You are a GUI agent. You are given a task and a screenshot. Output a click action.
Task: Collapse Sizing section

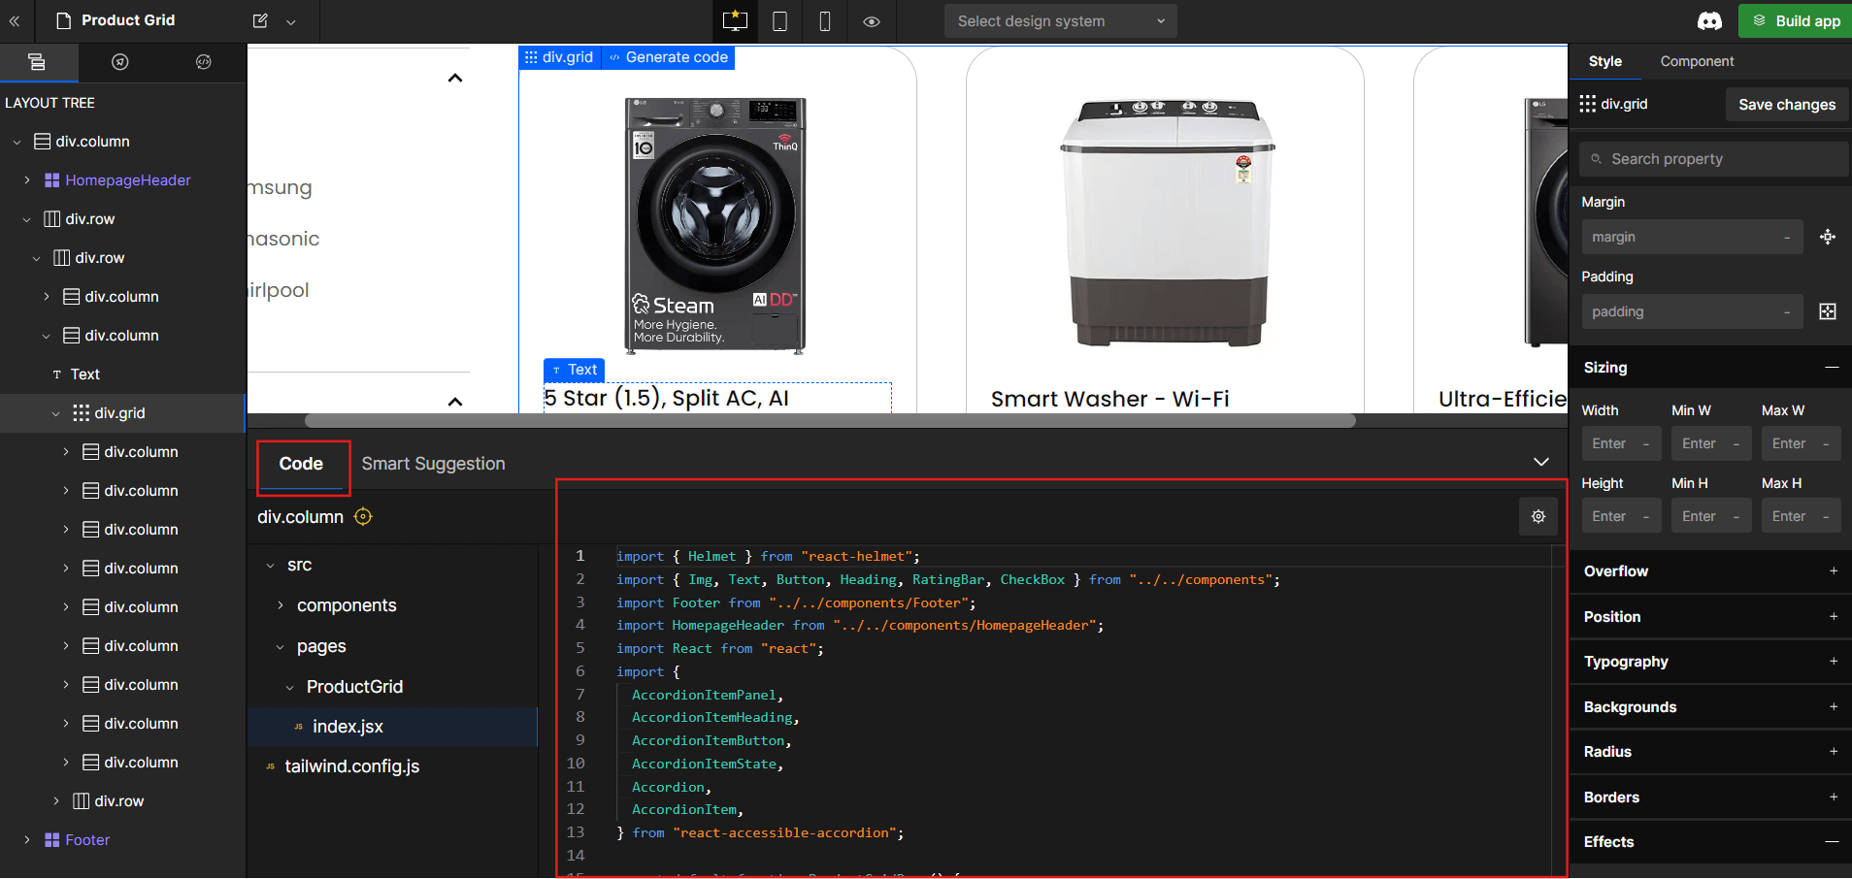(1832, 368)
